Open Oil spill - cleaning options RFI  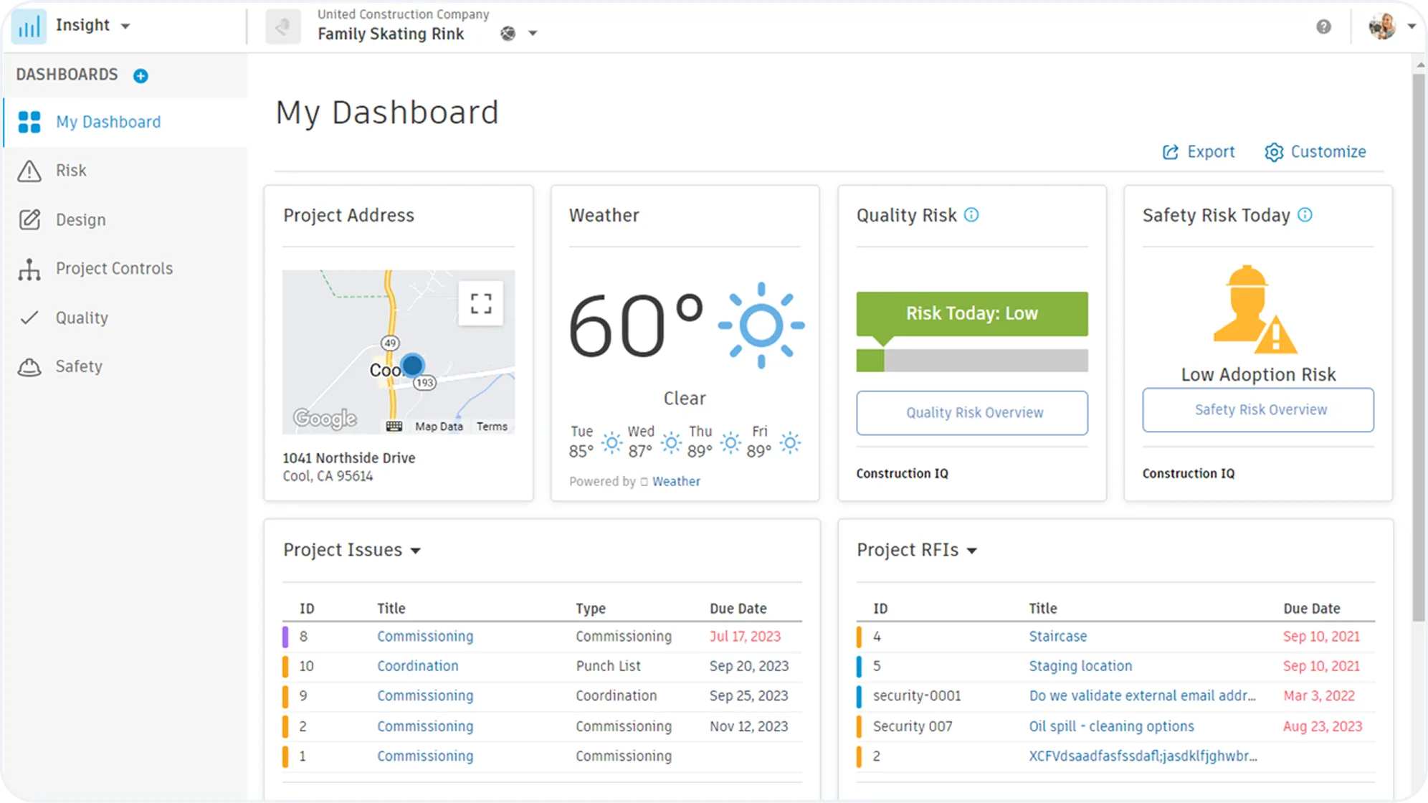tap(1111, 726)
